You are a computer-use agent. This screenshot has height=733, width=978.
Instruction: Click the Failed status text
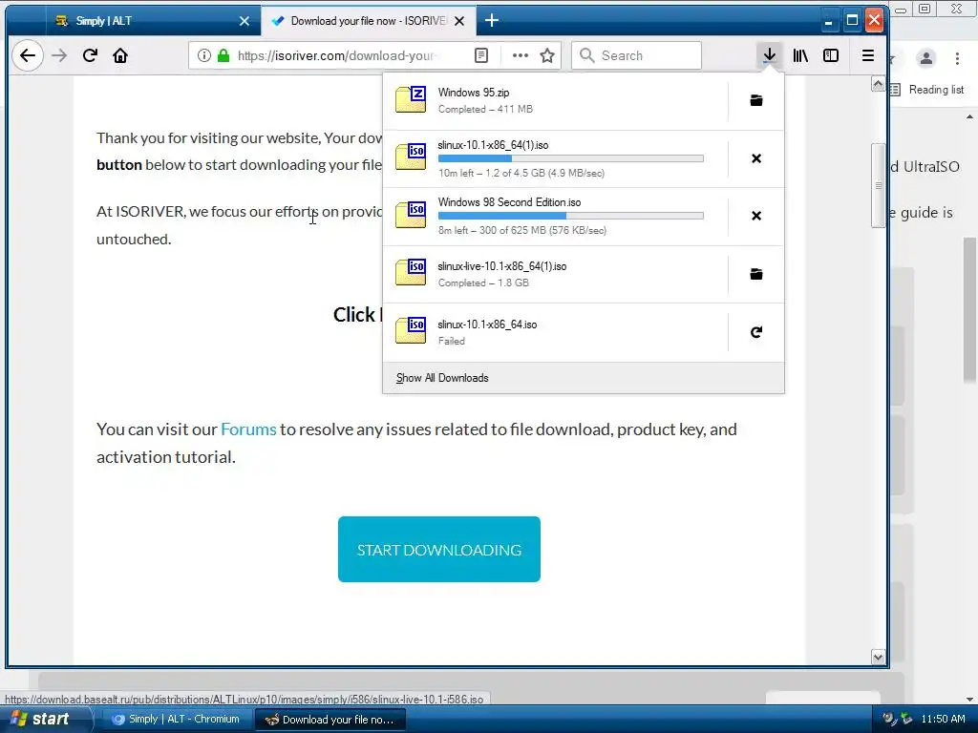(x=451, y=341)
